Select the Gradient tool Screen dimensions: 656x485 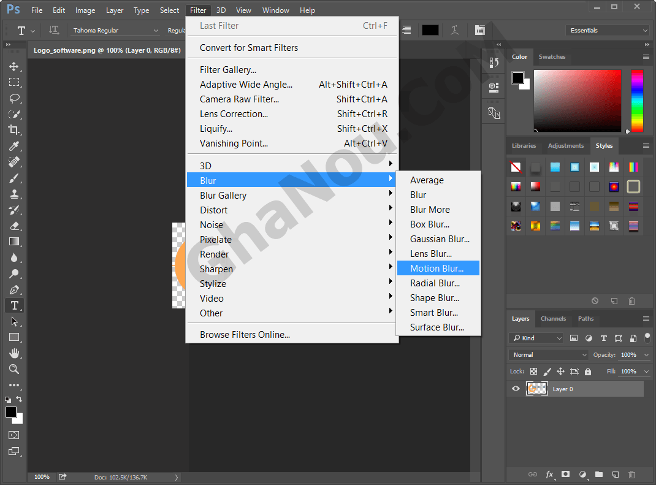[14, 242]
